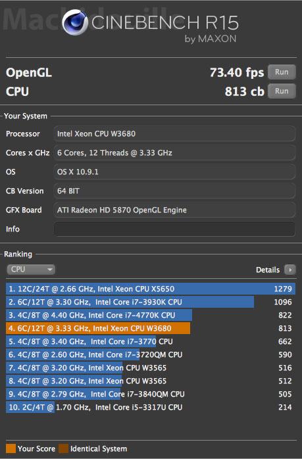Run the OpenGL benchmark
Viewport: 302px width, 459px height.
[x=282, y=72]
